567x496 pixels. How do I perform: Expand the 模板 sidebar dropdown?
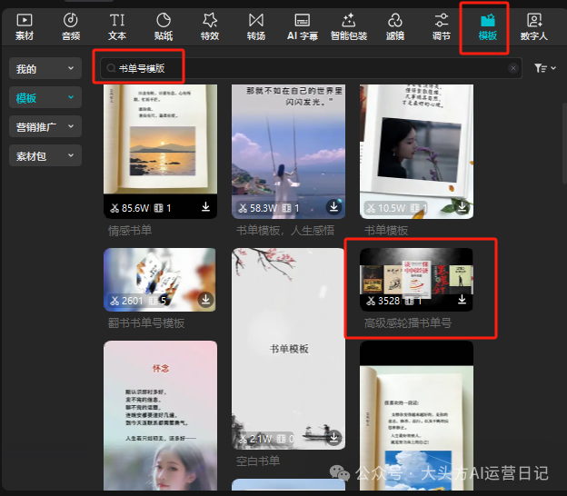pyautogui.click(x=45, y=97)
